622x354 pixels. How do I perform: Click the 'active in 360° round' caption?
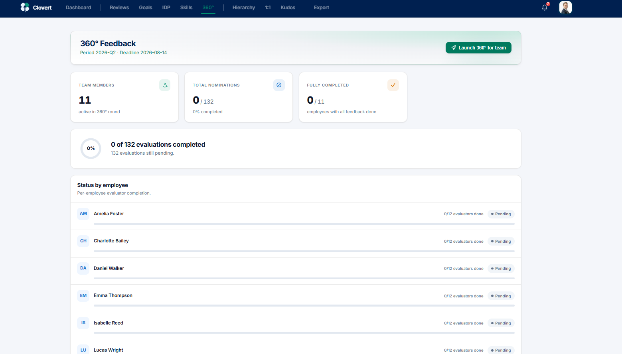99,112
